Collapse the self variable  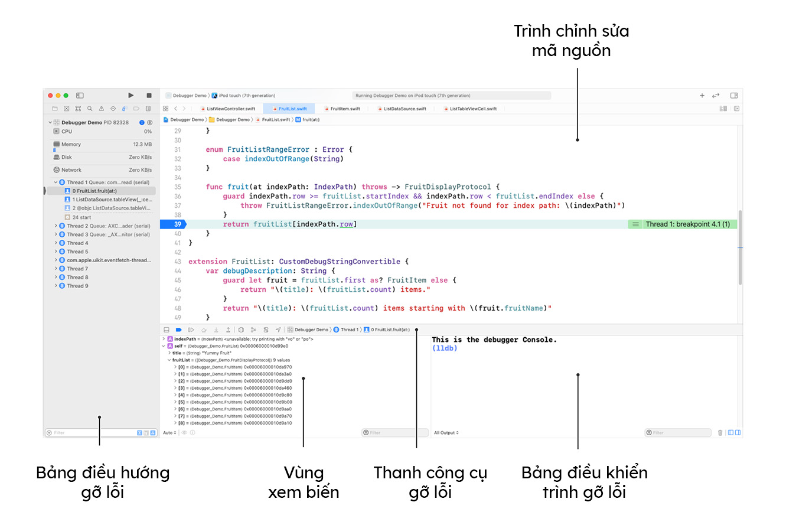point(164,346)
